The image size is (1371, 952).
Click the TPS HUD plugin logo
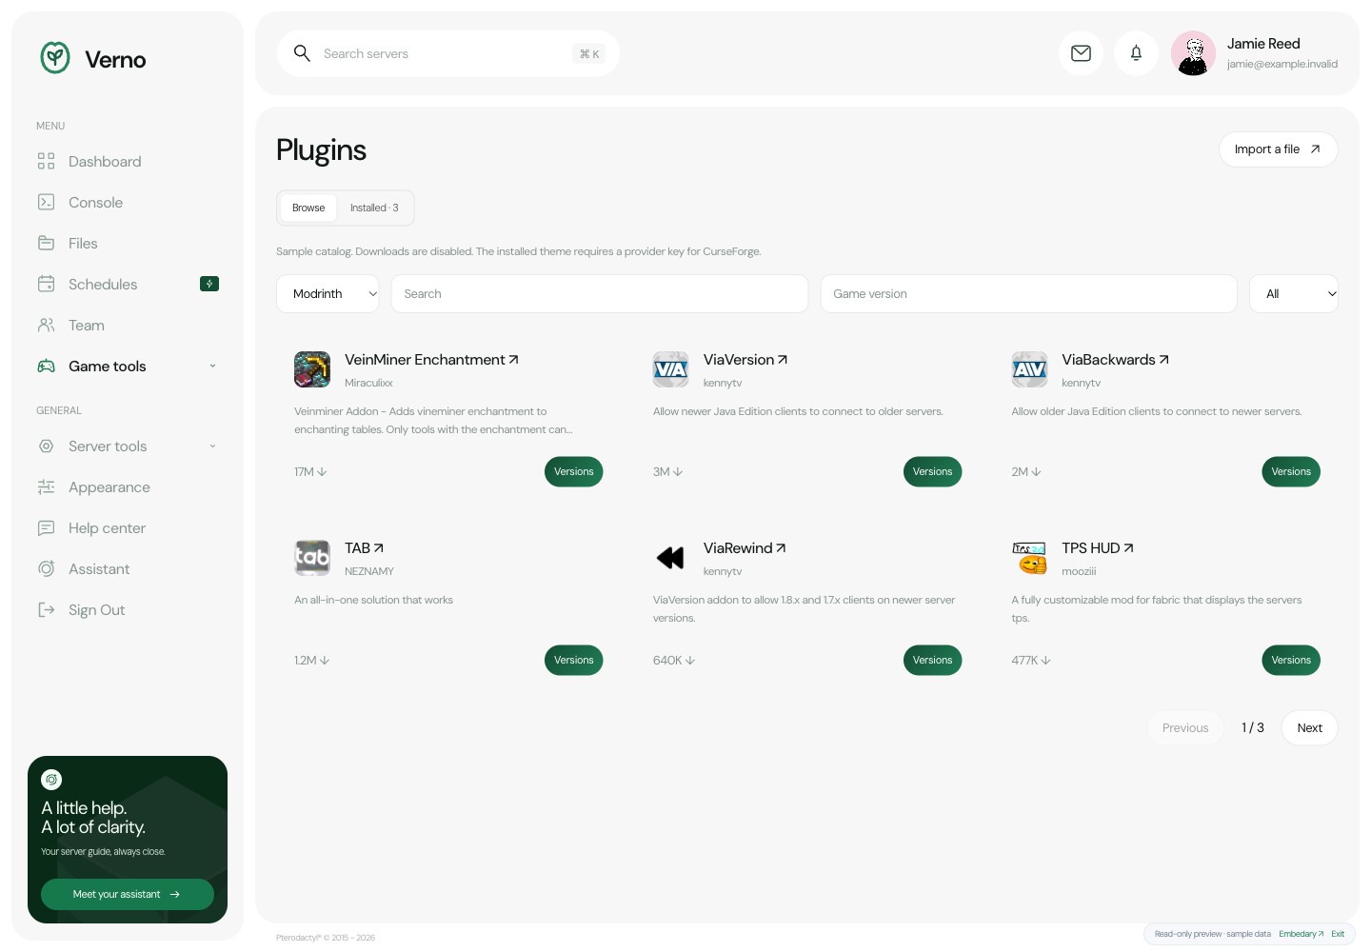click(1029, 558)
